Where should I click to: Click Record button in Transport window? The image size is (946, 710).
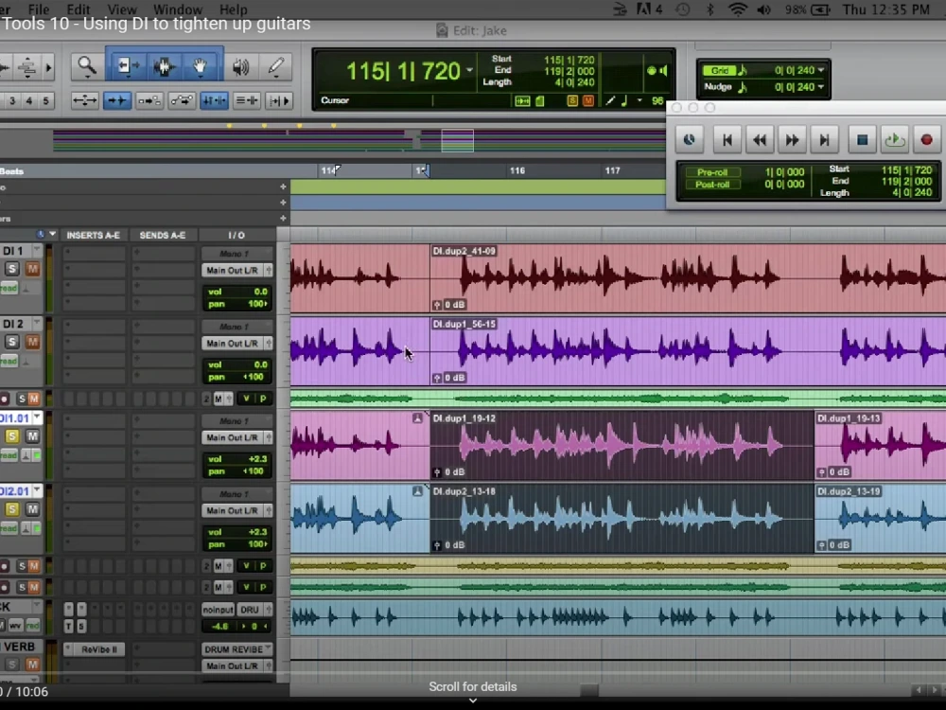[x=927, y=140]
